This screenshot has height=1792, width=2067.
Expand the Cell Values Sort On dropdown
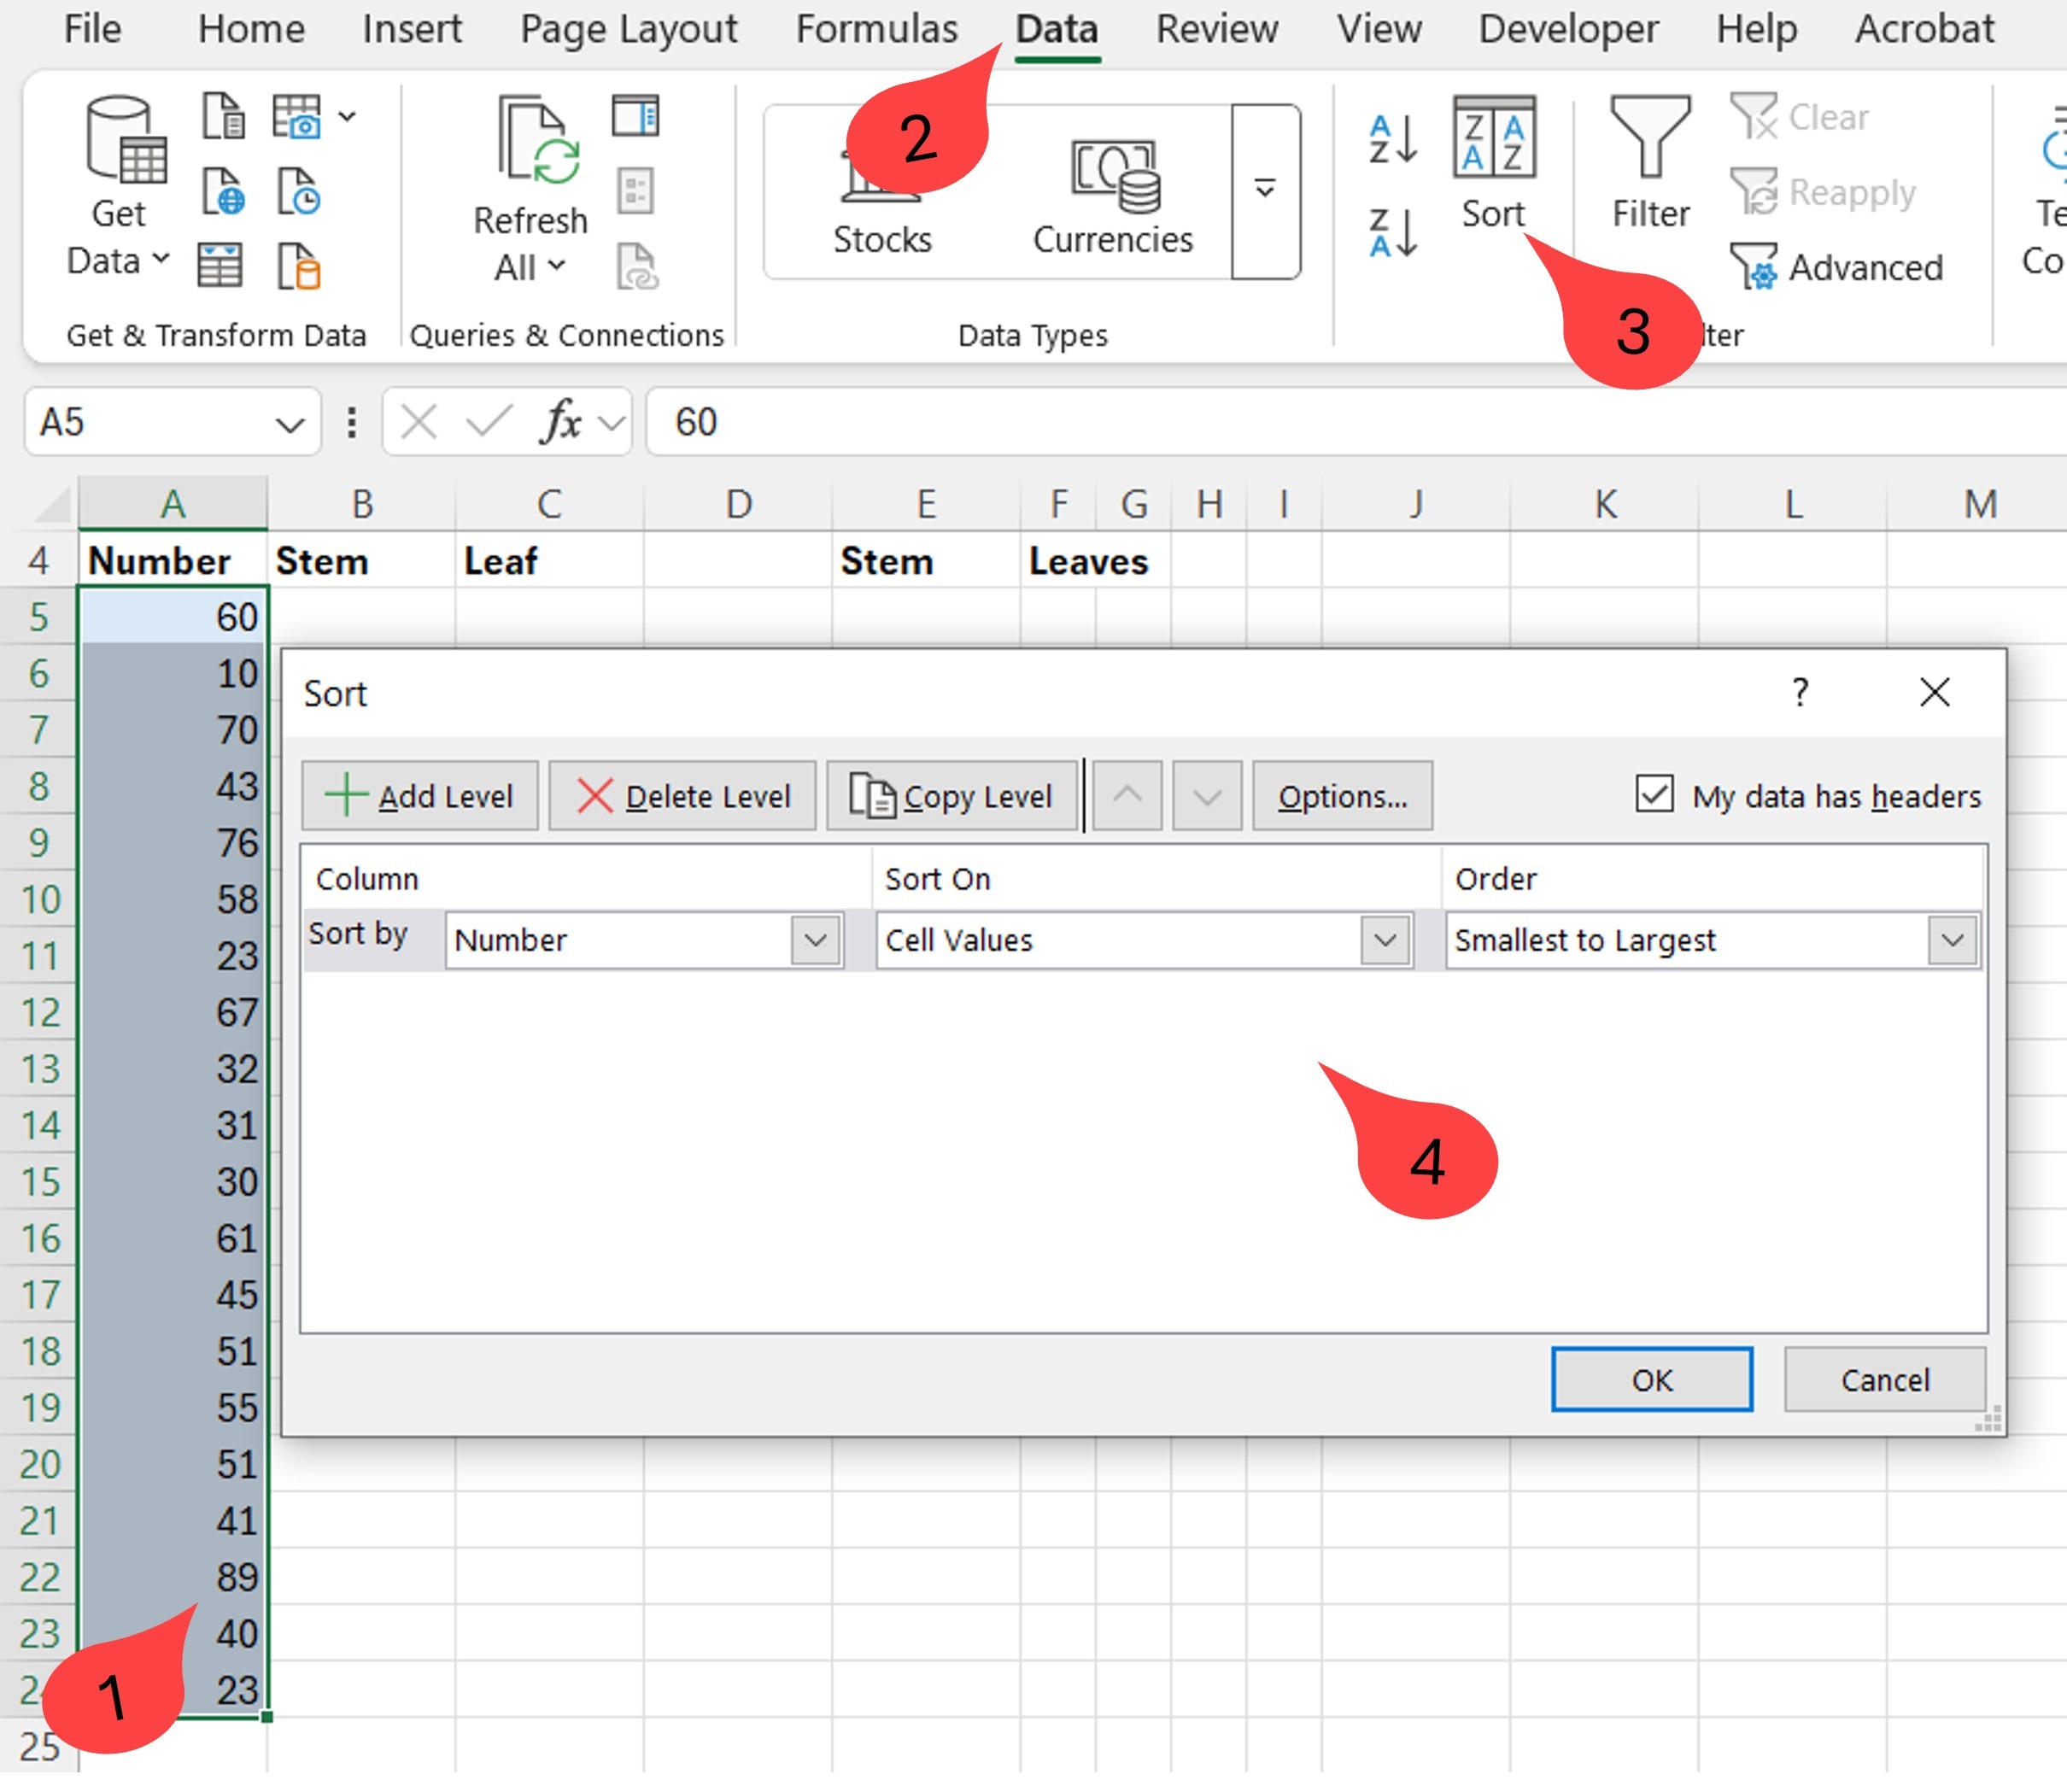pos(1387,940)
